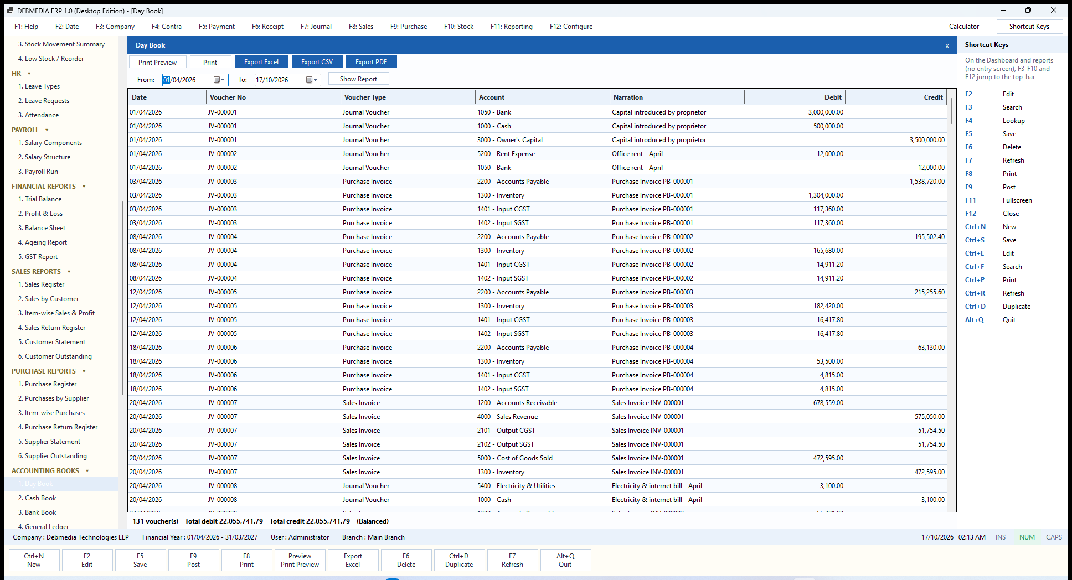Screen dimensions: 1072x580
Task: Collapse the FINANCIAL REPORTS section
Action: click(x=84, y=187)
